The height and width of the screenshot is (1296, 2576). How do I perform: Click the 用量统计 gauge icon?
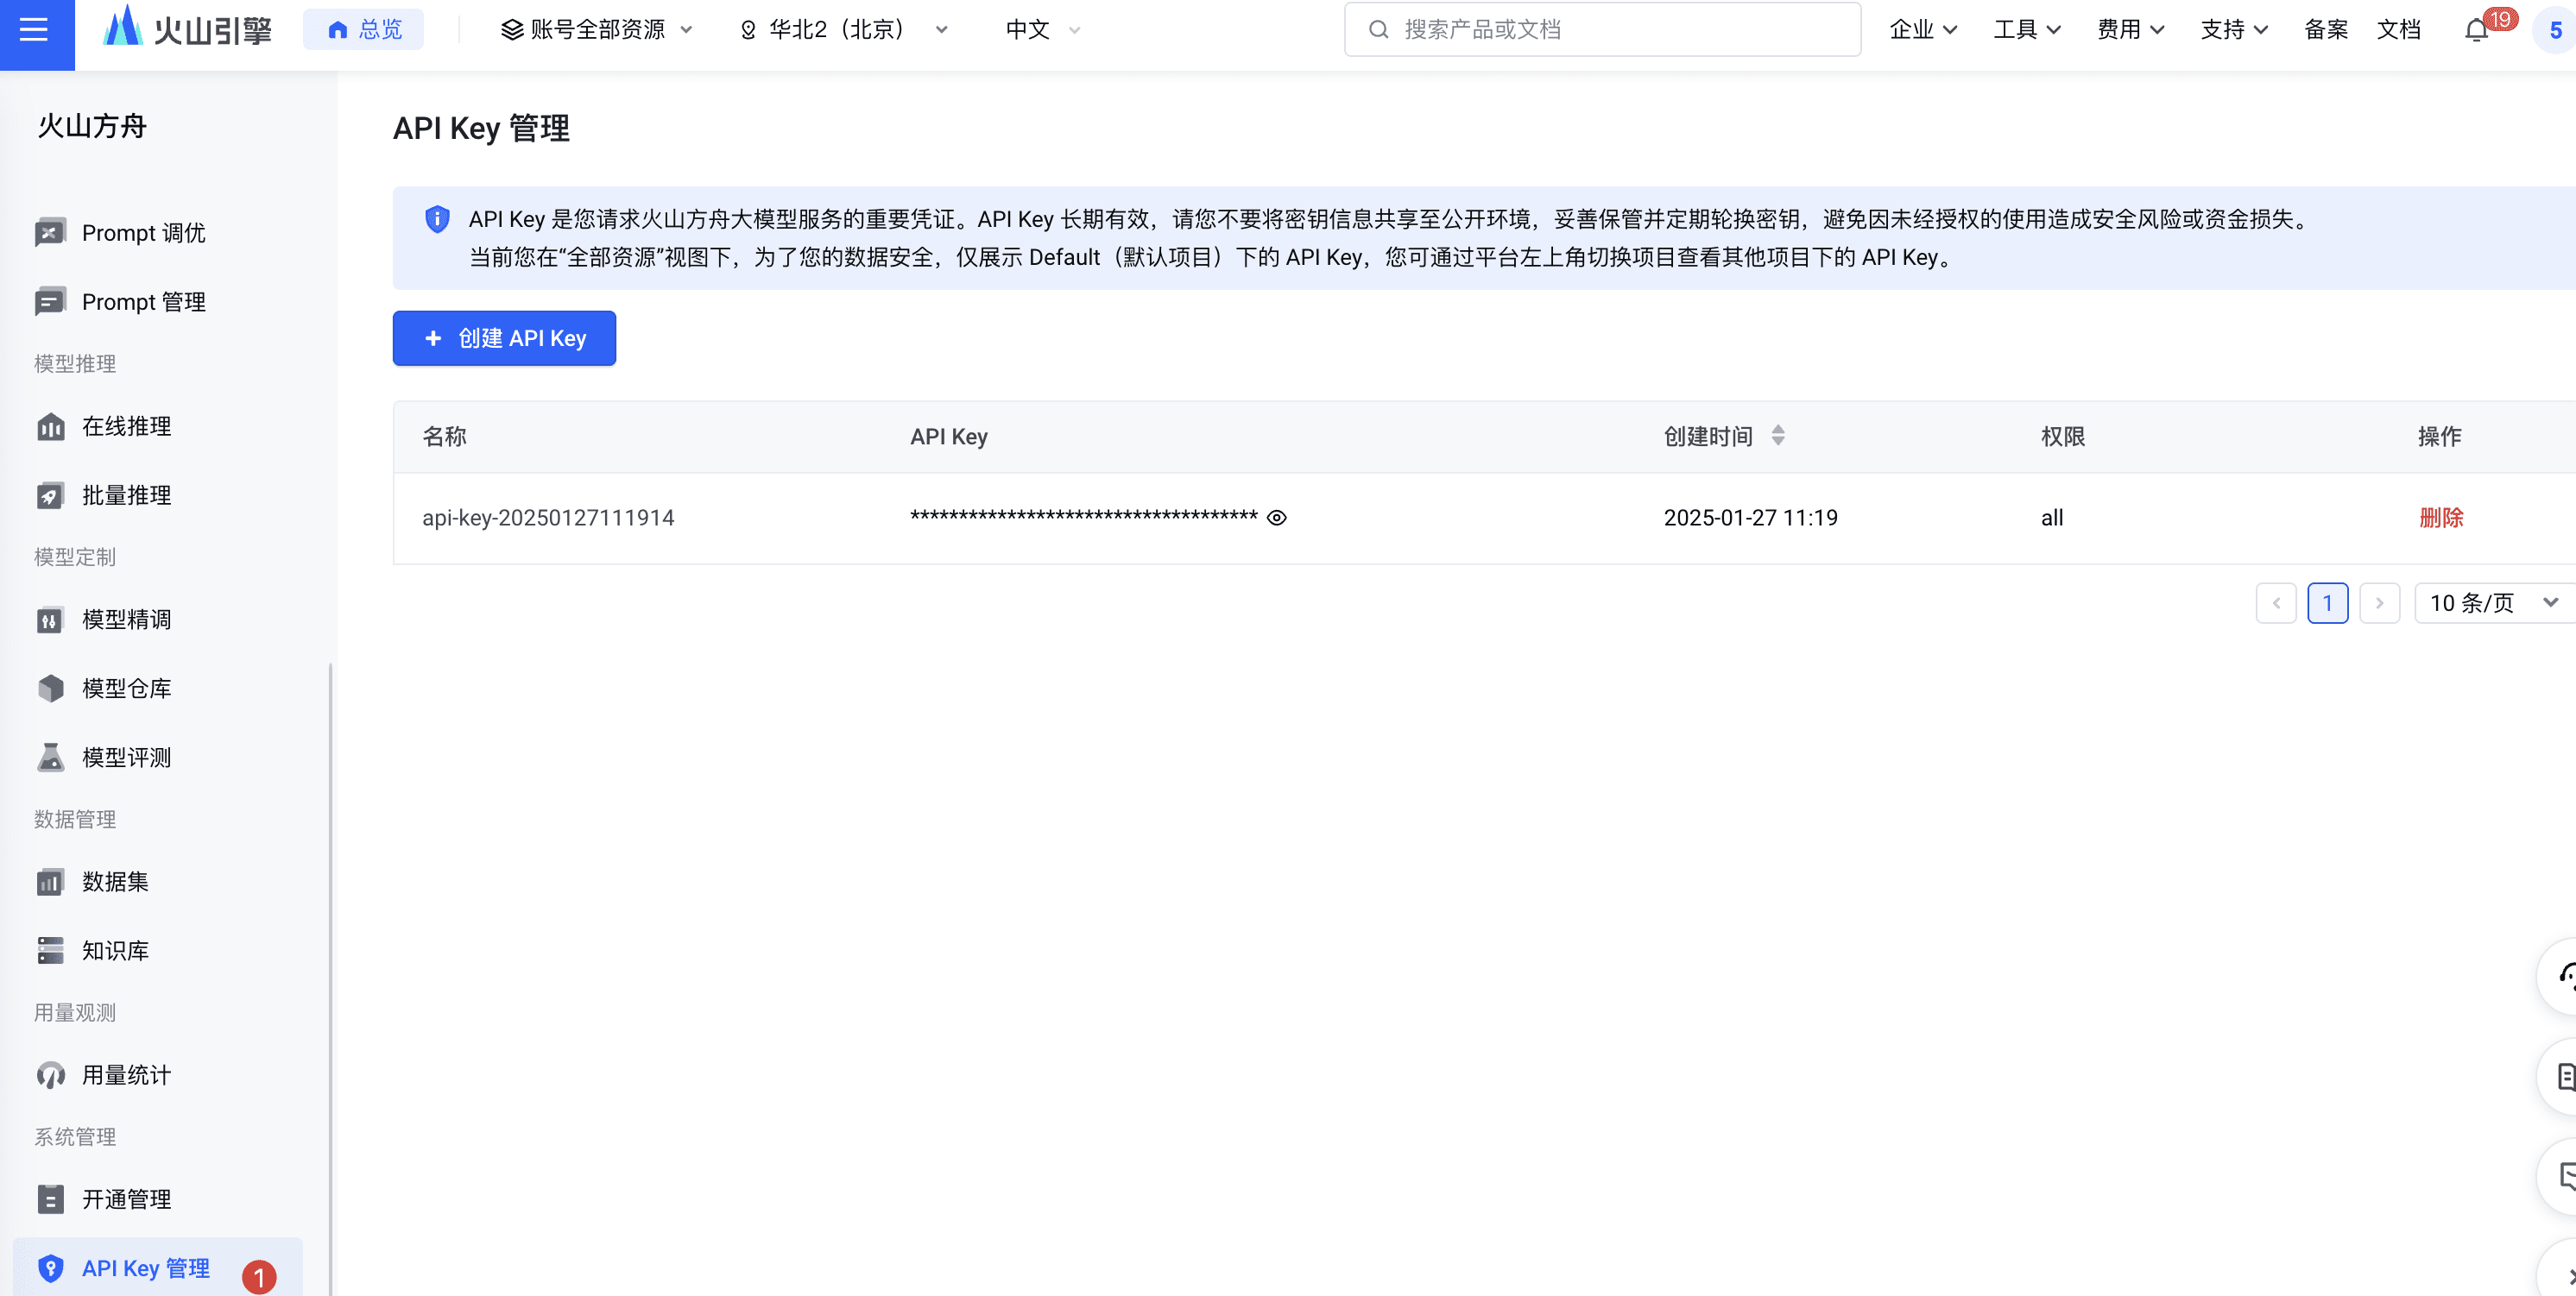pyautogui.click(x=50, y=1075)
